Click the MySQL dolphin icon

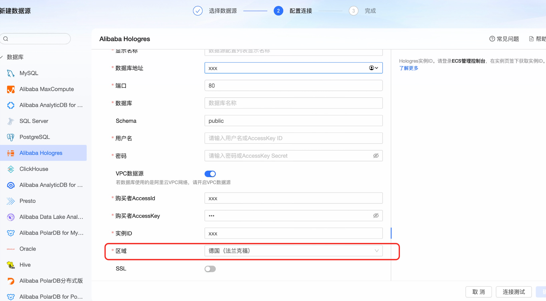[x=11, y=73]
